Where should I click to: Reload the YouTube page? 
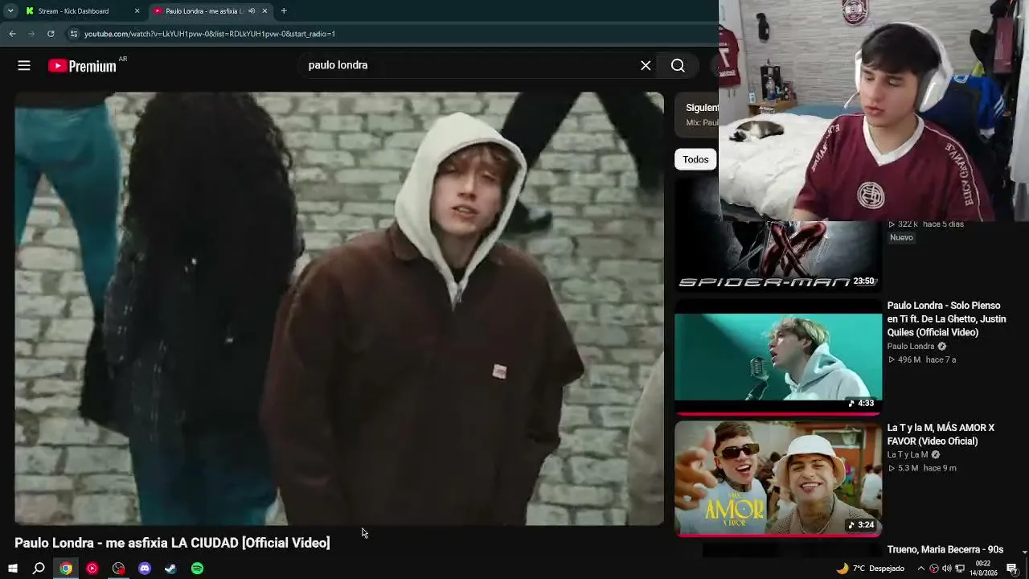(51, 34)
